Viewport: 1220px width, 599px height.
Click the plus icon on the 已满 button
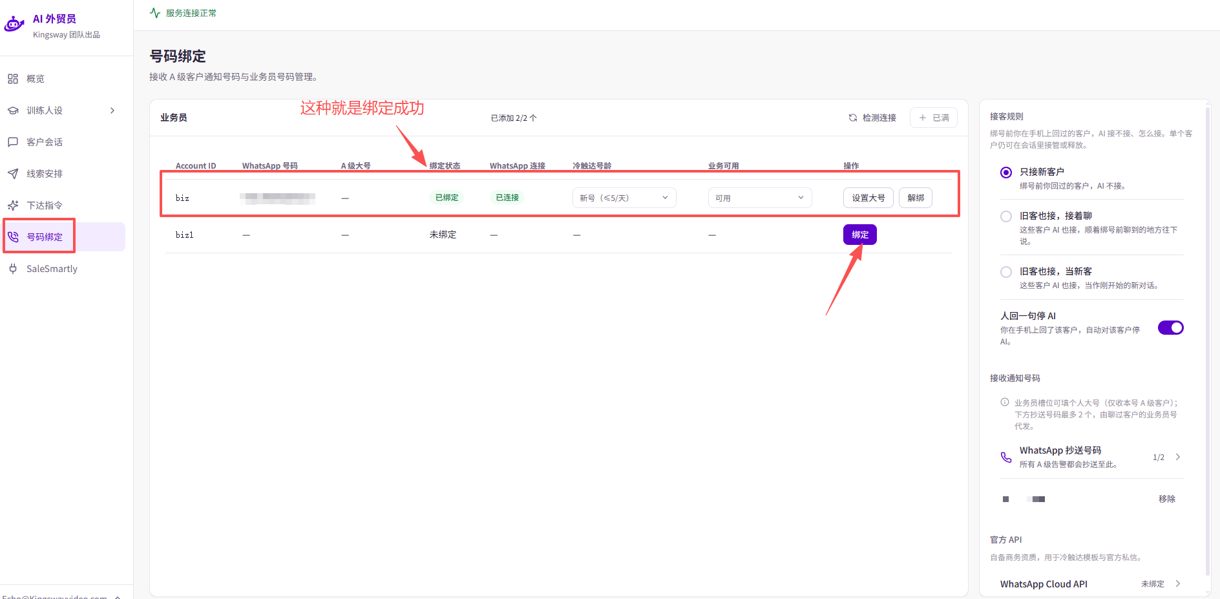[923, 118]
